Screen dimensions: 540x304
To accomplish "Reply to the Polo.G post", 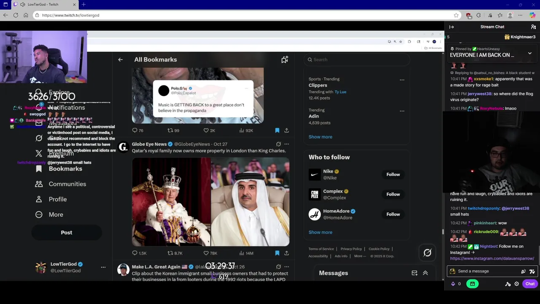I will coord(138,130).
